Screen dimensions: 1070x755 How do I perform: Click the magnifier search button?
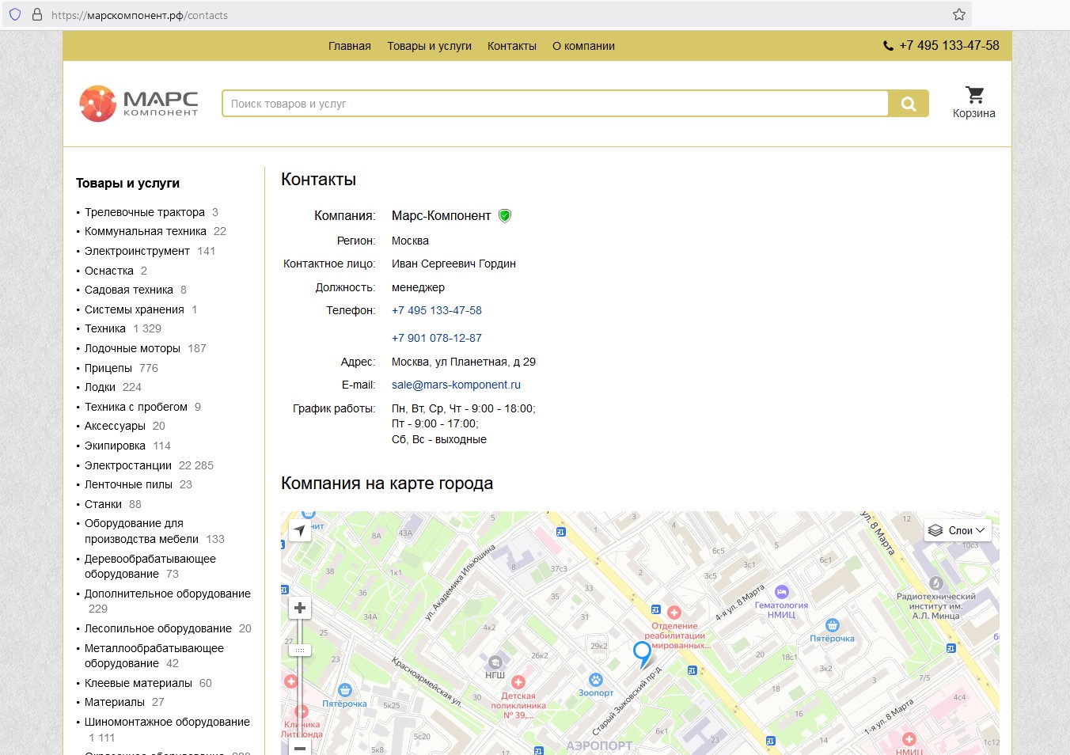click(908, 104)
